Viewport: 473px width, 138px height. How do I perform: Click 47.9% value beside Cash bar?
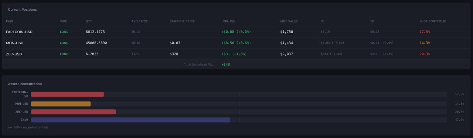[460, 120]
